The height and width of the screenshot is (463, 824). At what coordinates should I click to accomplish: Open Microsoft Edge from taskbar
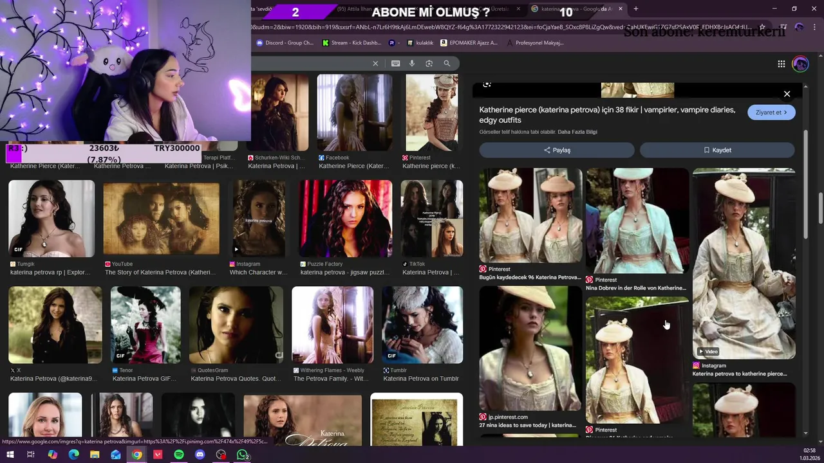(x=73, y=455)
